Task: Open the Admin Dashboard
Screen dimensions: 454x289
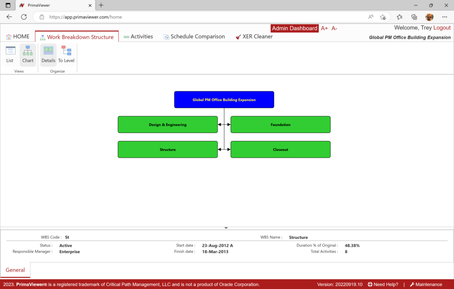Action: point(294,28)
